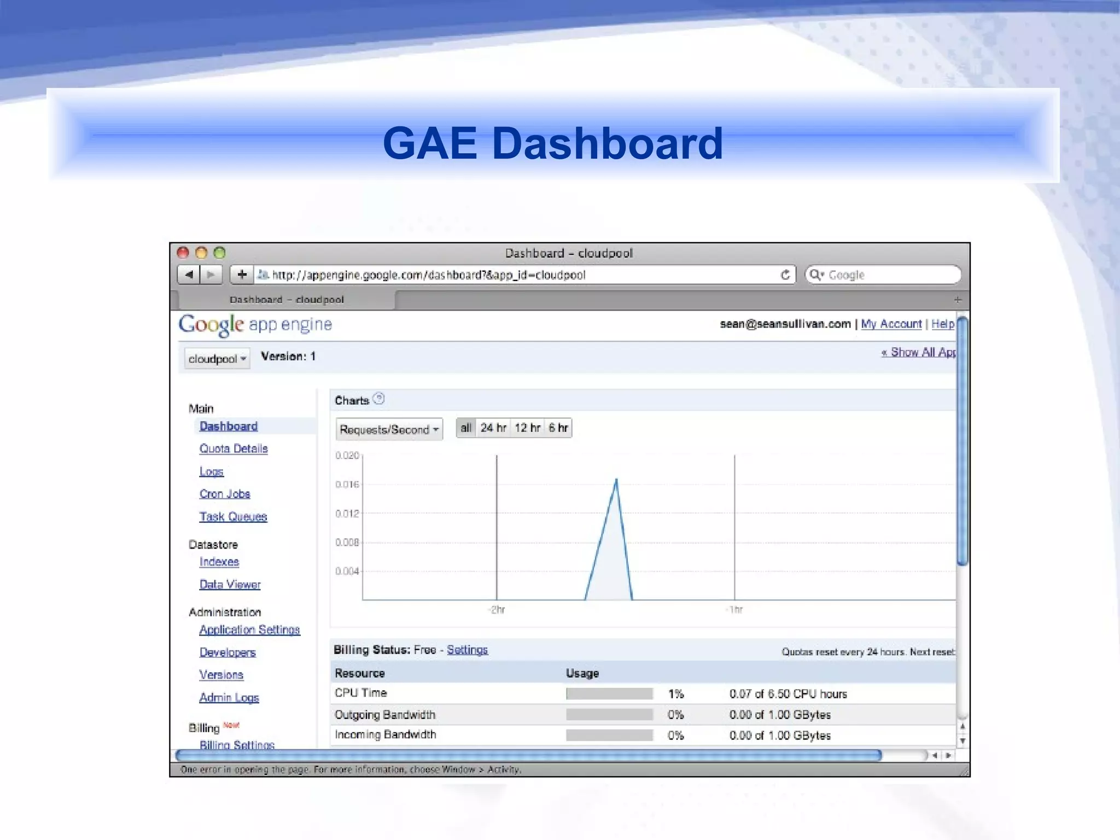Open the Charts help question icon

coord(378,399)
